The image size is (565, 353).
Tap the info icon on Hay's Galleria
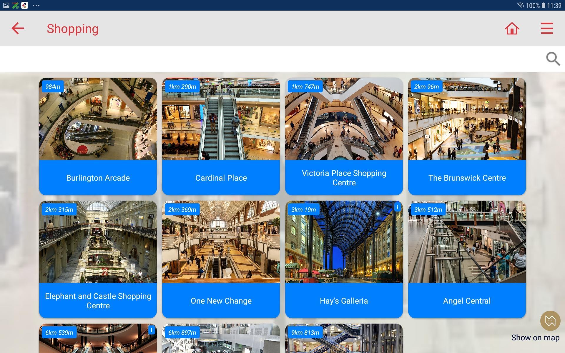pyautogui.click(x=398, y=207)
